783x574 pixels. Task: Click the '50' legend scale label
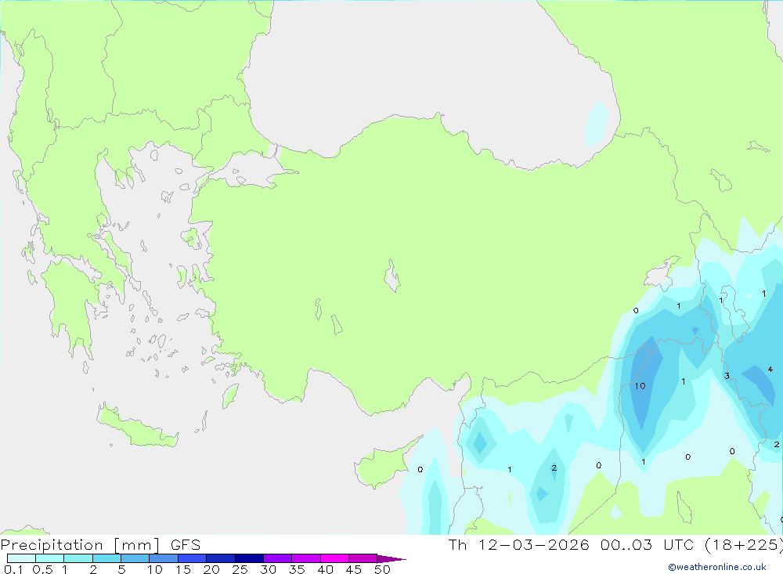coord(383,569)
